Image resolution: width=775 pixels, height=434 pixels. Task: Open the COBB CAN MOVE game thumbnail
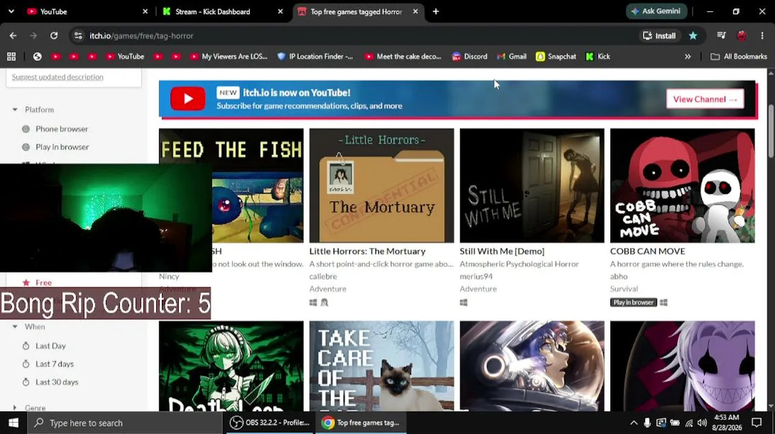(682, 186)
